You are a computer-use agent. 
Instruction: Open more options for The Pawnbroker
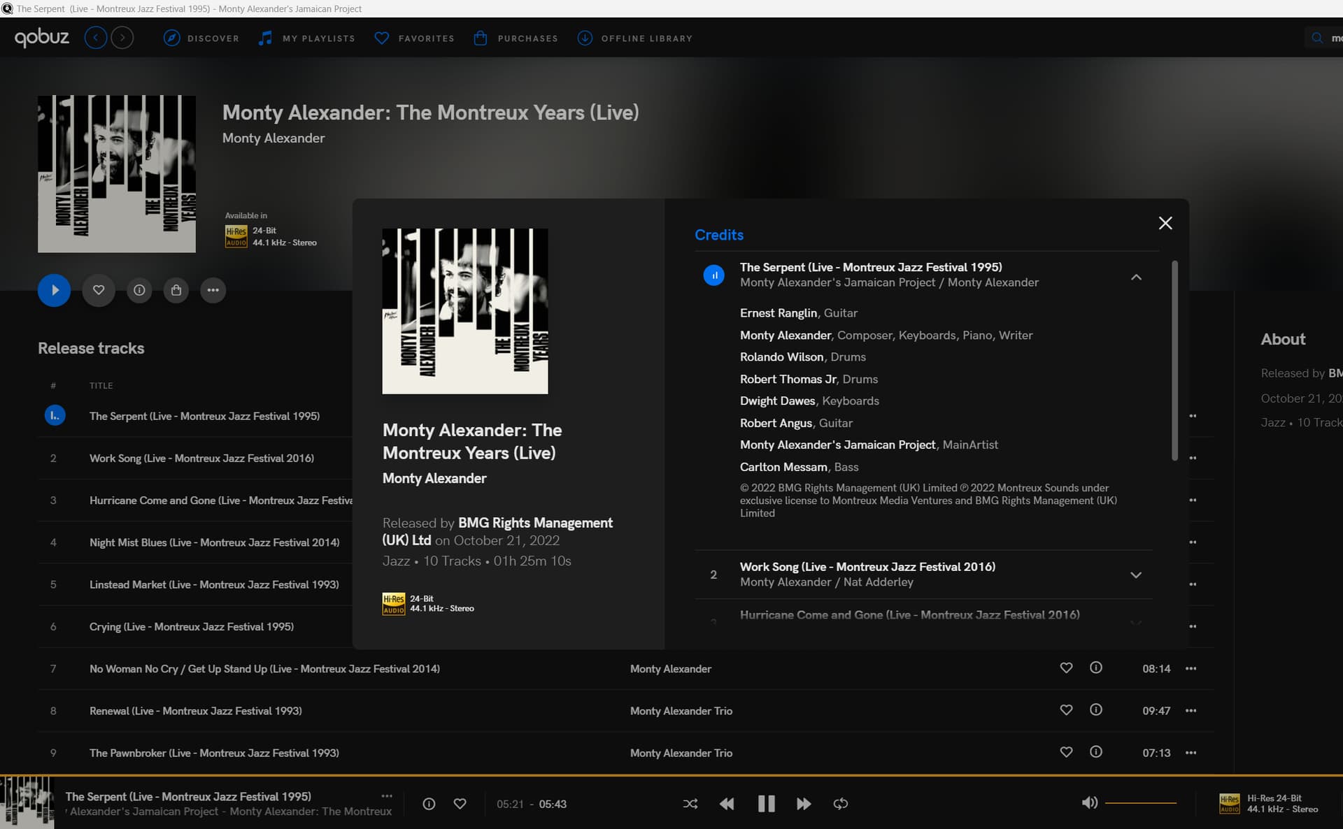[x=1191, y=753]
